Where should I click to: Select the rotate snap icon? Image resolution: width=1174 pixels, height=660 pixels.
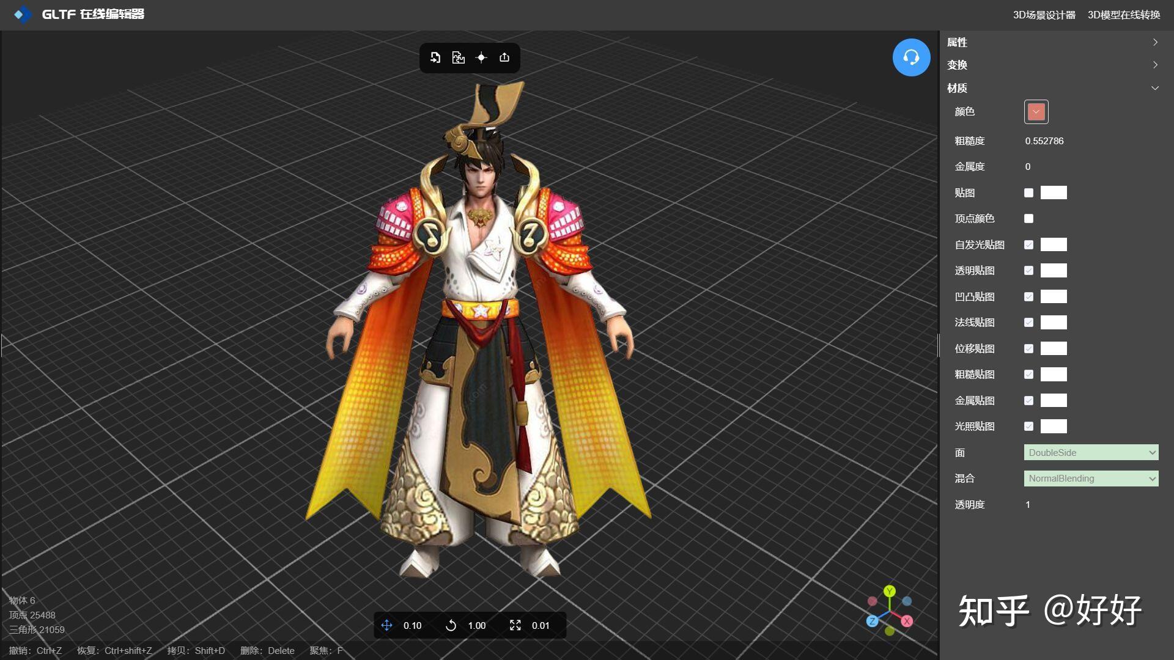click(x=451, y=625)
